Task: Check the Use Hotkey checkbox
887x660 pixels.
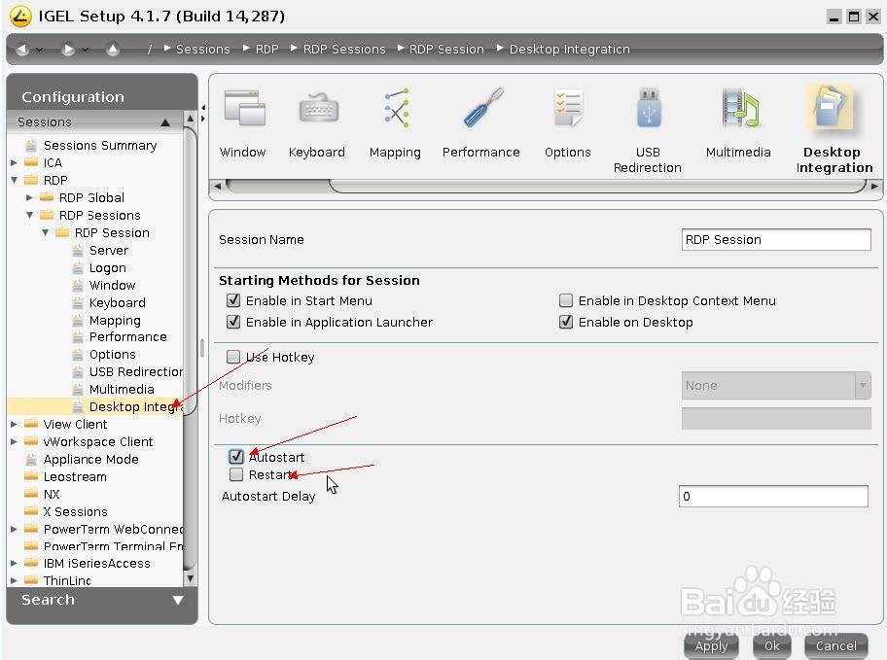Action: click(233, 357)
